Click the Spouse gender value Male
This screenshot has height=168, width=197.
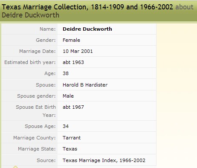(x=68, y=96)
